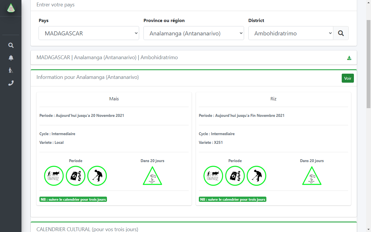Click the Mais fertilizer bags icon
Screen dimensions: 371x232
pyautogui.click(x=76, y=176)
